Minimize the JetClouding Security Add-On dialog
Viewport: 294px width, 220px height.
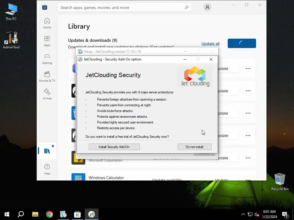tap(185, 59)
